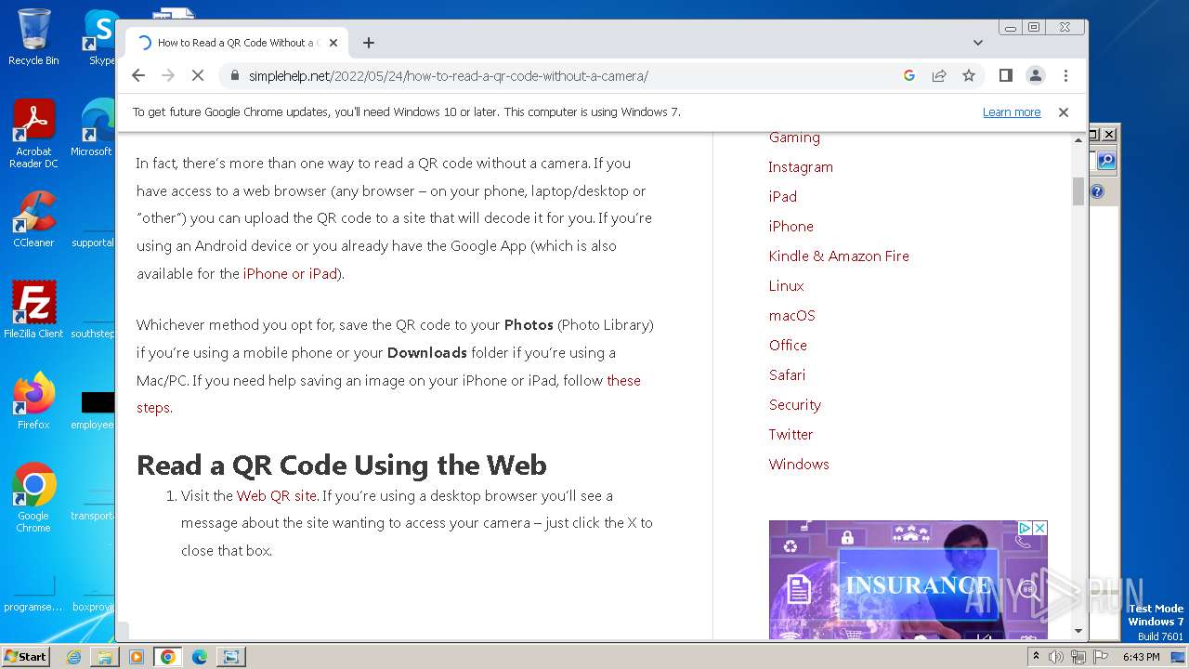Viewport: 1189px width, 669px height.
Task: Select the Chrome taskbar button
Action: pos(168,657)
